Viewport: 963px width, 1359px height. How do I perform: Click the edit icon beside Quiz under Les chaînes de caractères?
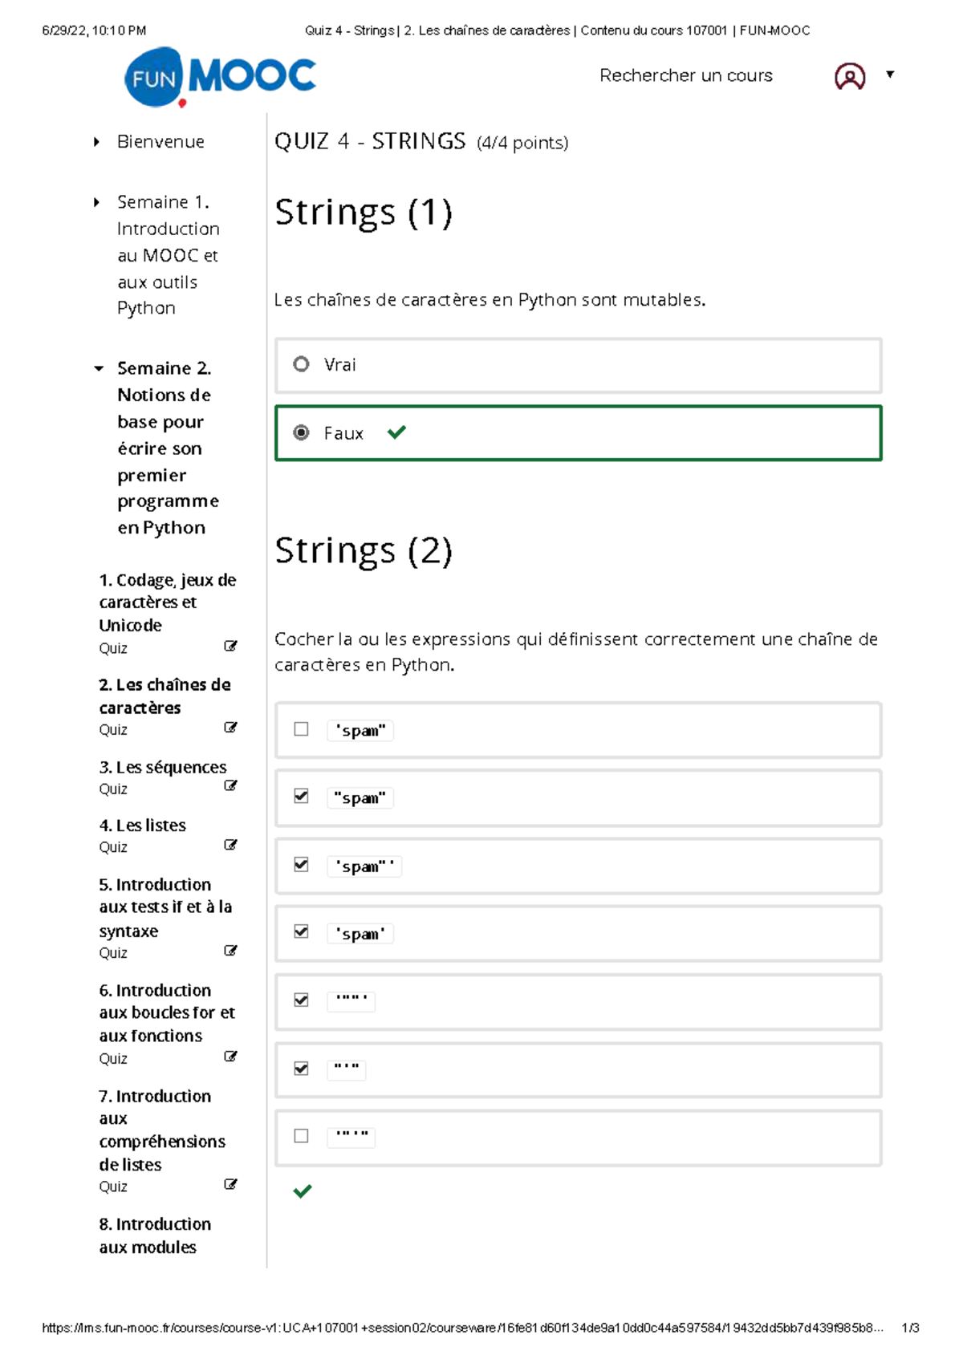[231, 728]
